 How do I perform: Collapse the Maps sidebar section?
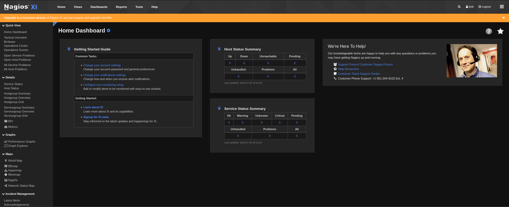7,154
